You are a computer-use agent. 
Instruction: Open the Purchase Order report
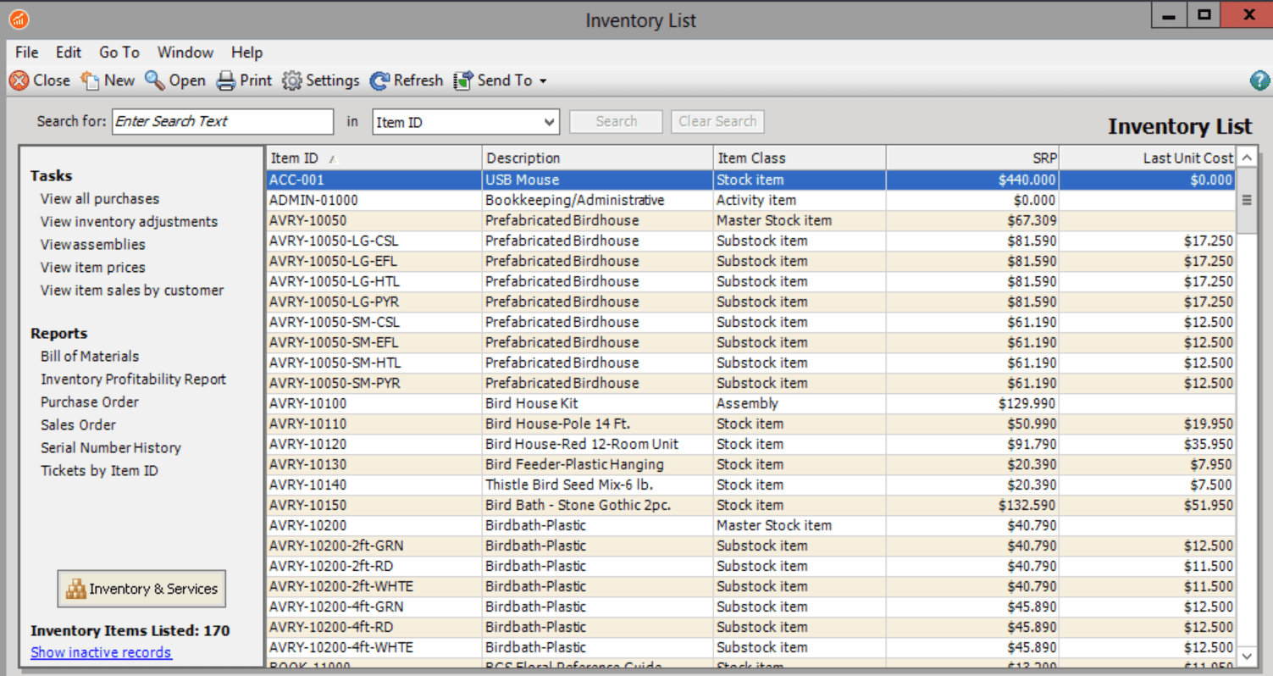[x=90, y=402]
